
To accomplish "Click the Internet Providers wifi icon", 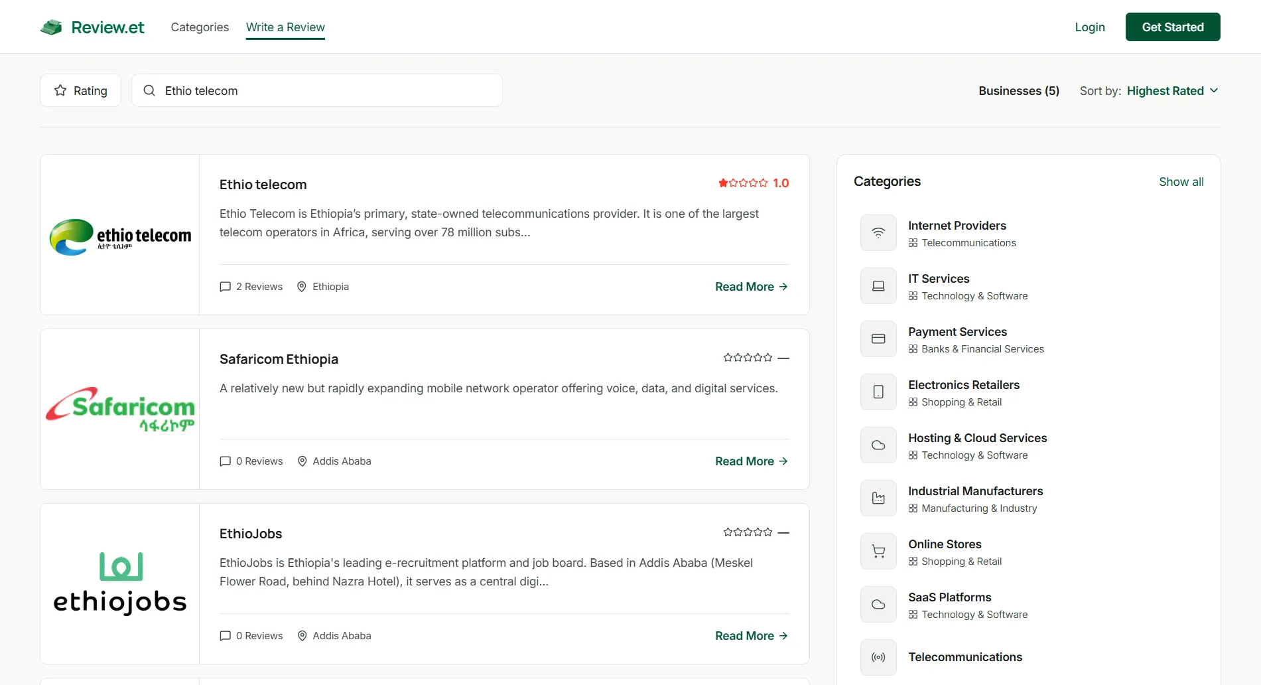I will click(878, 232).
